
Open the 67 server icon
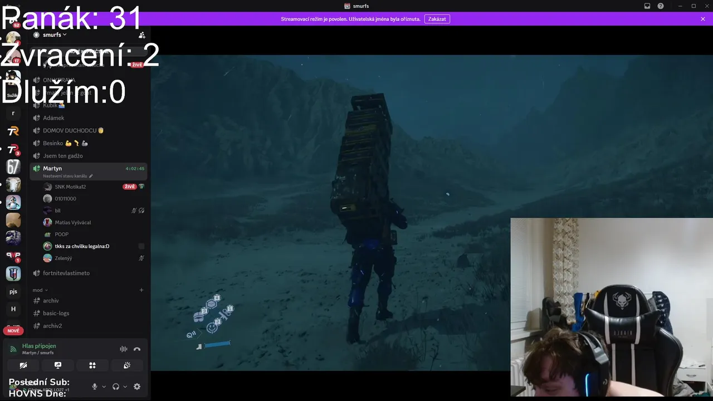[13, 167]
